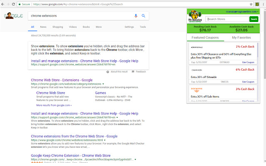Open search Settings
The width and height of the screenshot is (266, 166).
[129, 27]
